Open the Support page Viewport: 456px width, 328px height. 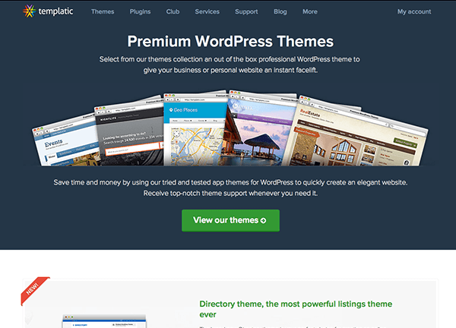coord(245,12)
